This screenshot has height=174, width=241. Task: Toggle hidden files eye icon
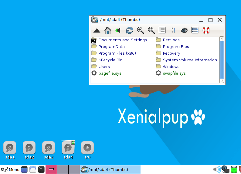click(184, 30)
